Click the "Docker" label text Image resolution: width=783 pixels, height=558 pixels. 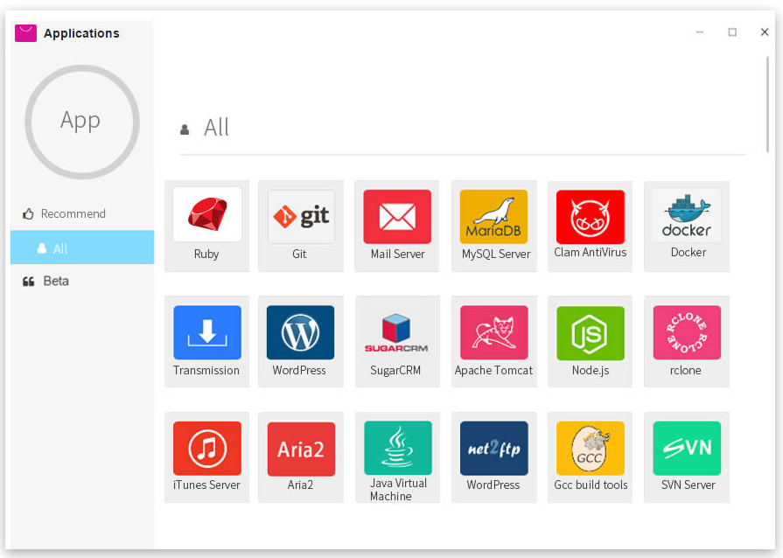pyautogui.click(x=689, y=253)
